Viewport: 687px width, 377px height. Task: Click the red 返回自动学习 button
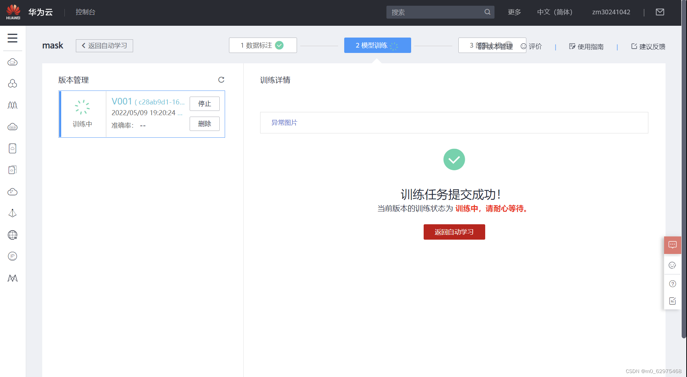point(454,232)
